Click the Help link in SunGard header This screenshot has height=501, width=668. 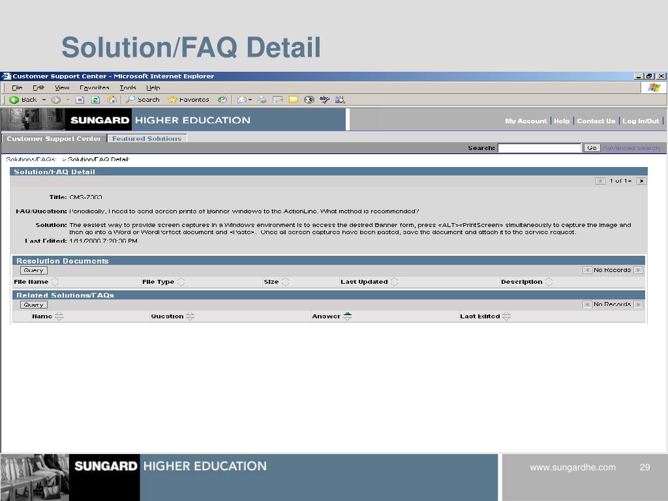coord(562,121)
